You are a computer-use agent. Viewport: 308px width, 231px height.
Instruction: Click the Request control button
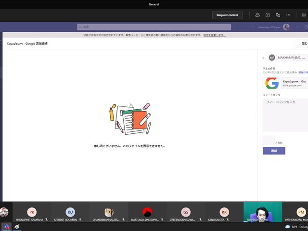tap(227, 15)
